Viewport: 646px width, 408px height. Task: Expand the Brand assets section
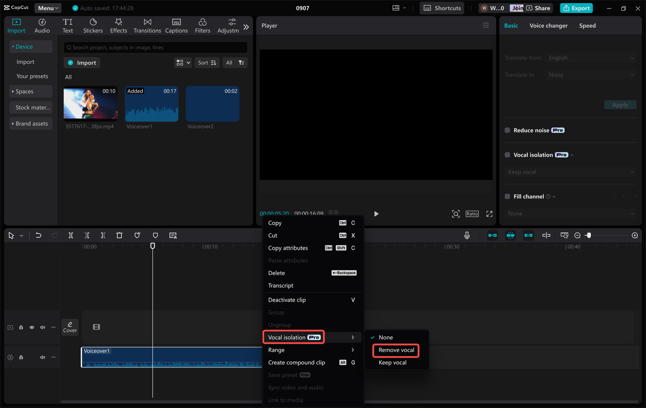31,123
